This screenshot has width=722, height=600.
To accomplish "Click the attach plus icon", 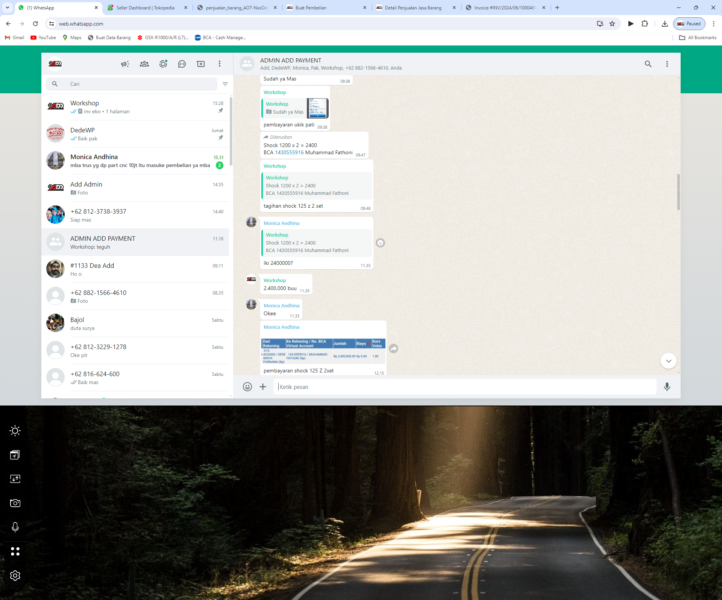I will [x=263, y=387].
